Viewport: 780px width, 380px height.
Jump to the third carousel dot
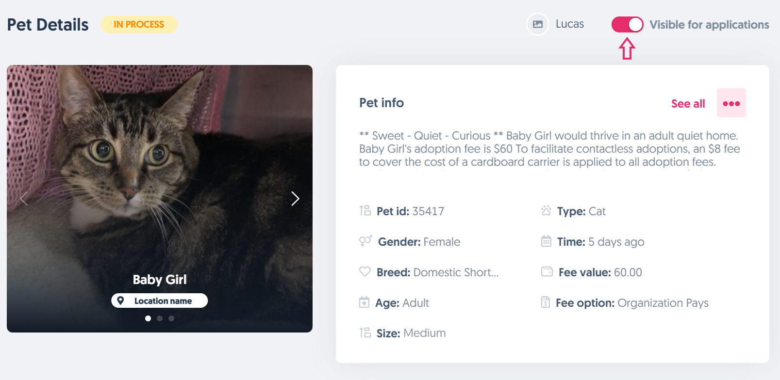pos(171,318)
